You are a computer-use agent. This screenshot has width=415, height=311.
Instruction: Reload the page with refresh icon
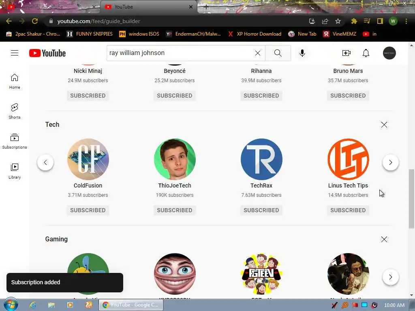click(x=35, y=21)
